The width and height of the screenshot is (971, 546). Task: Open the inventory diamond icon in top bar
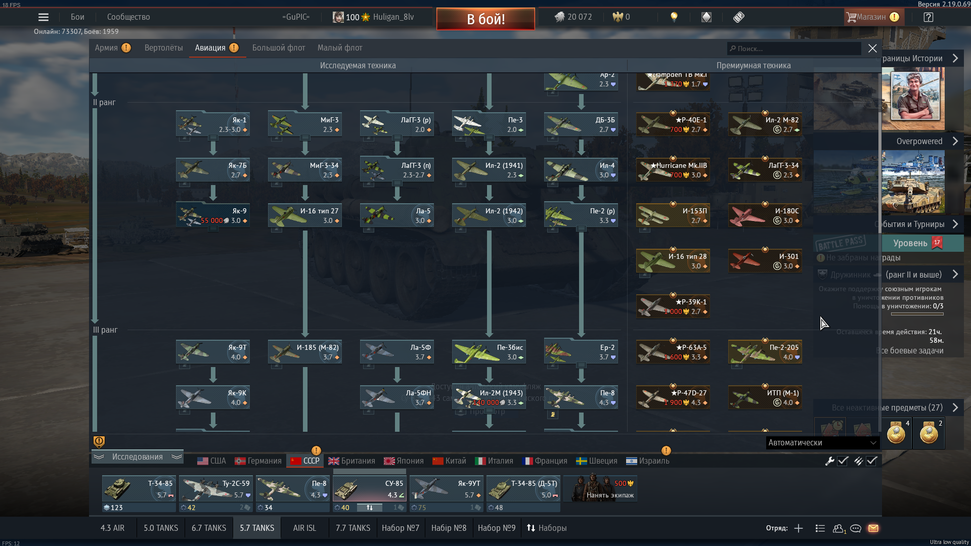pyautogui.click(x=707, y=17)
